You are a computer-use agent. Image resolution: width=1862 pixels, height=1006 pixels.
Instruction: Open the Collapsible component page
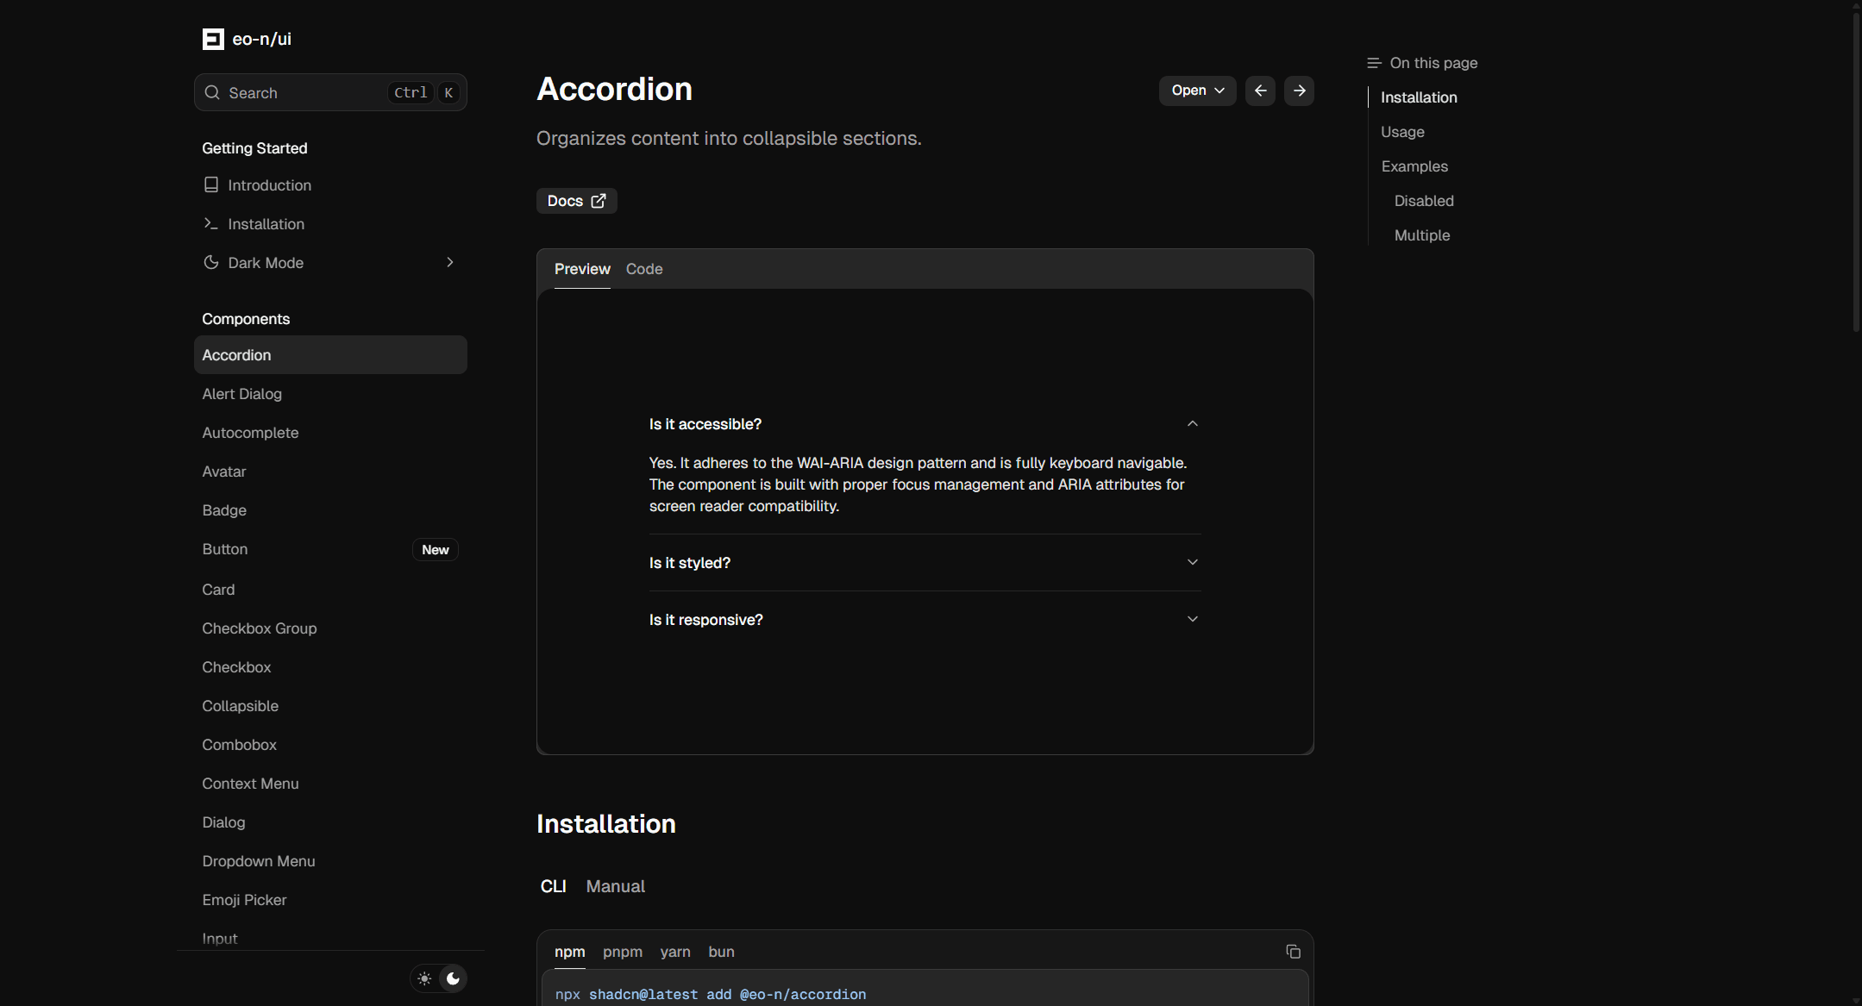point(330,706)
